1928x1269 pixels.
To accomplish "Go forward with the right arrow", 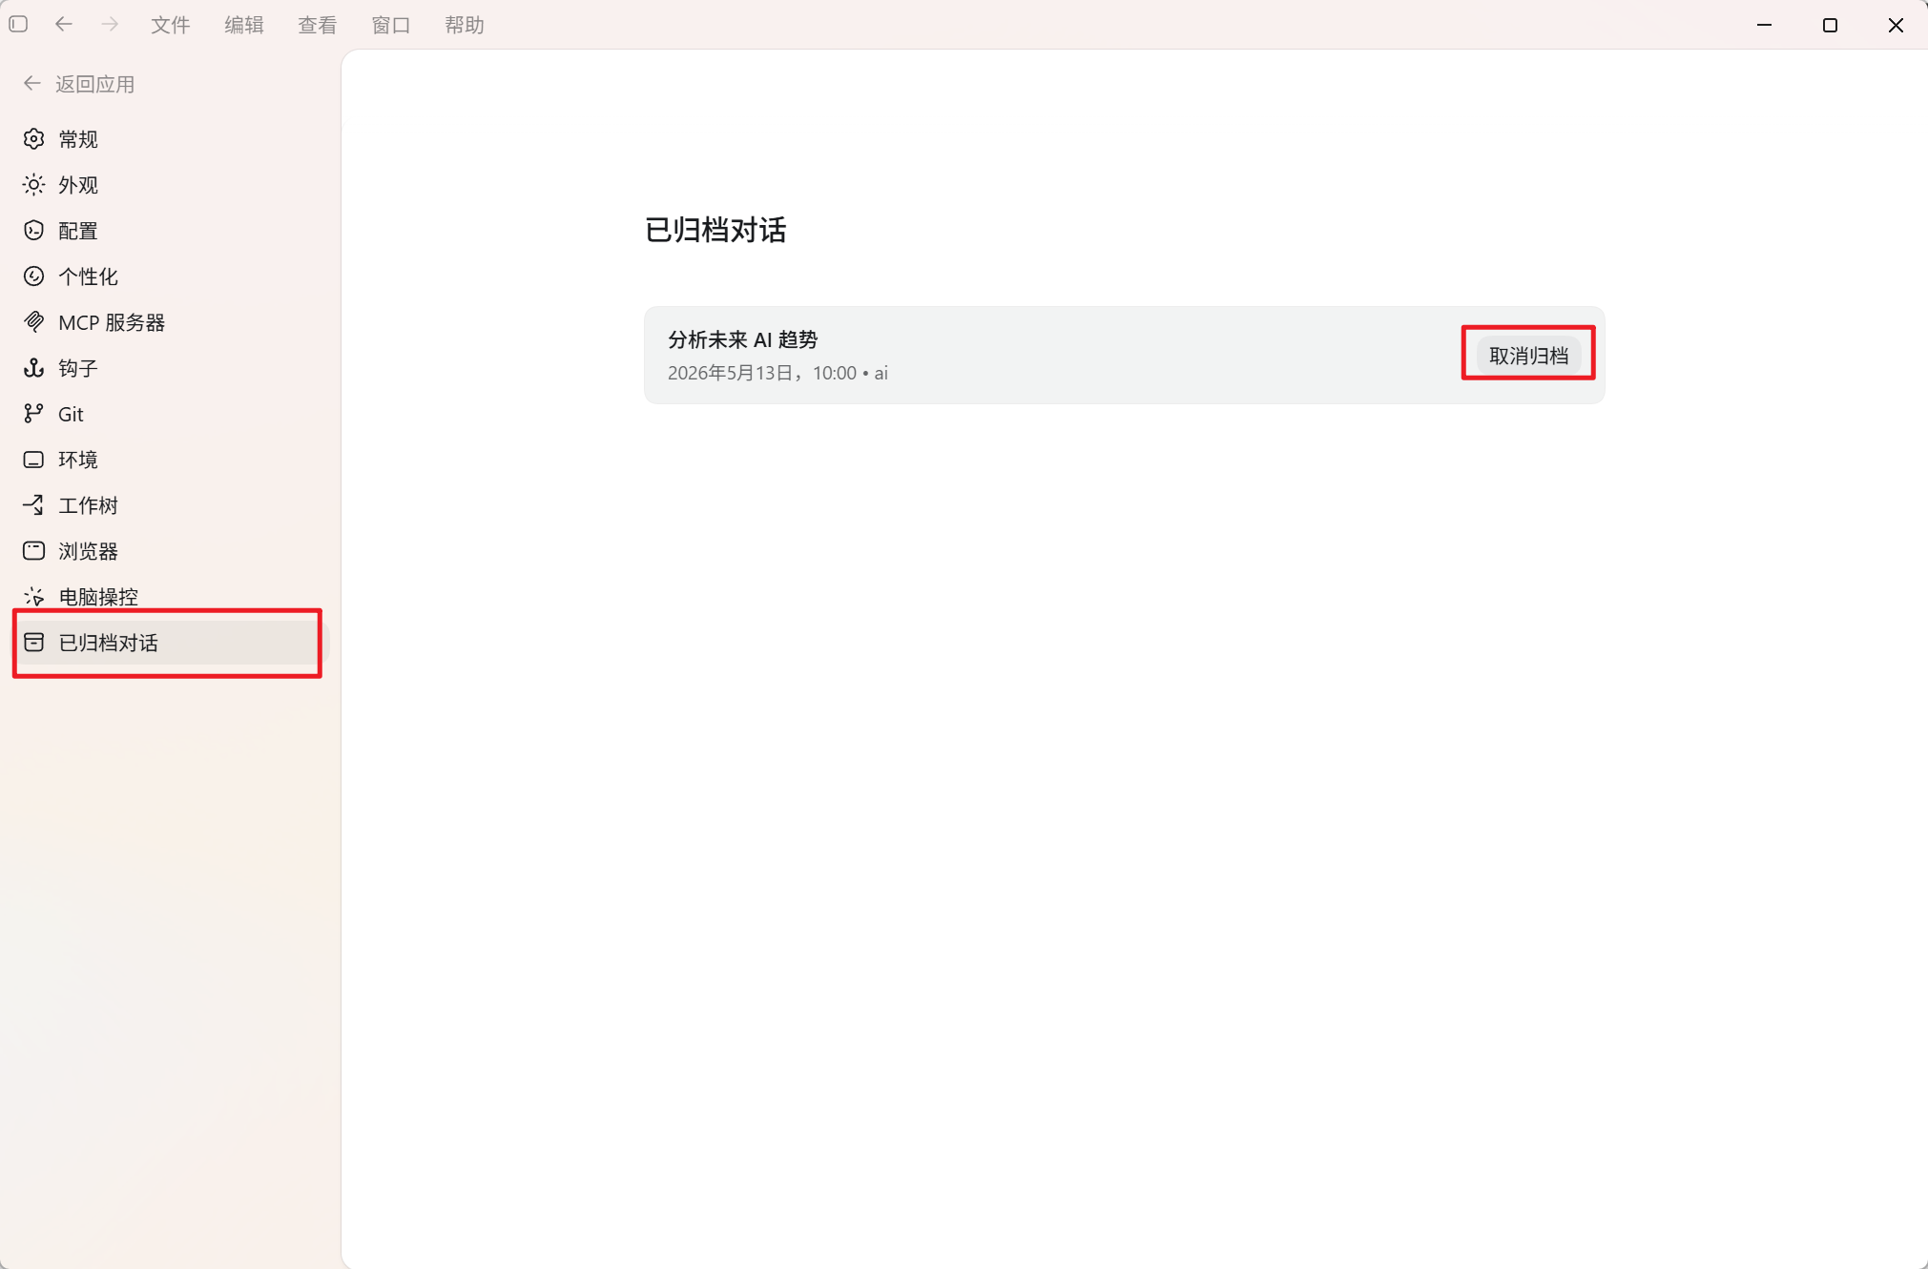I will pos(110,24).
